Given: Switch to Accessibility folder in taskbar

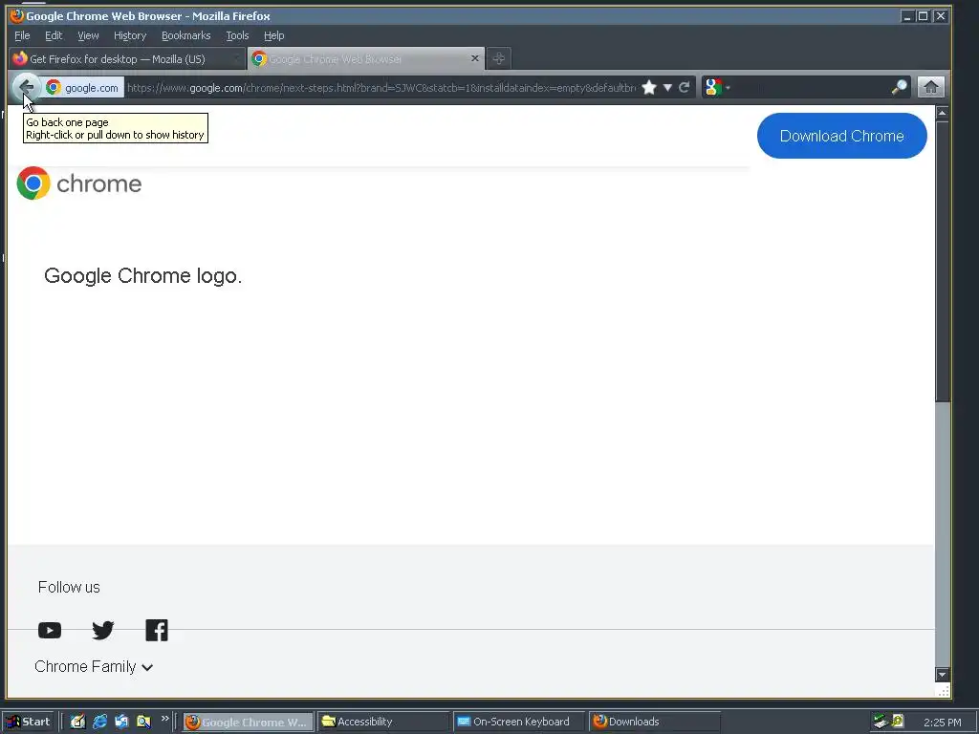Looking at the screenshot, I should tap(382, 722).
